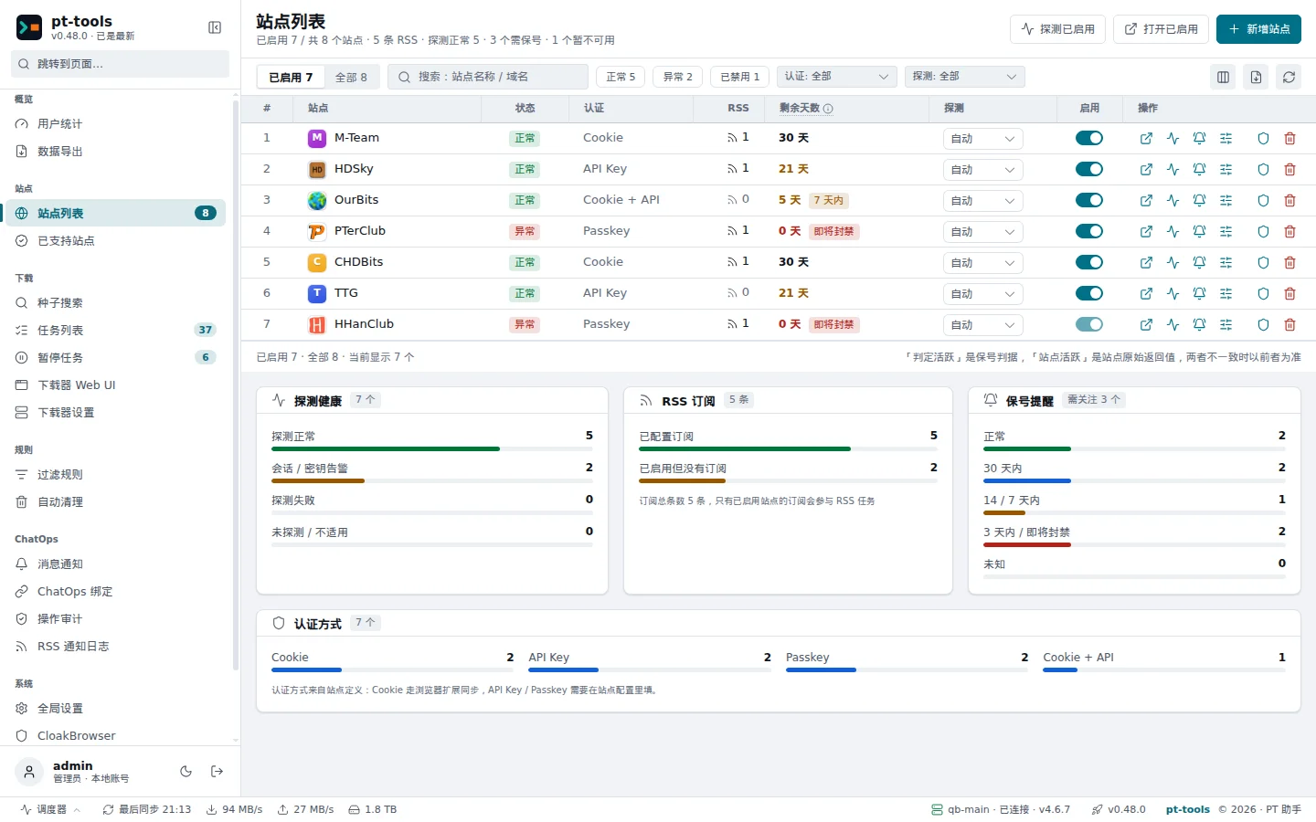The image size is (1316, 822).
Task: Click external link icon in TTG row
Action: pyautogui.click(x=1146, y=294)
